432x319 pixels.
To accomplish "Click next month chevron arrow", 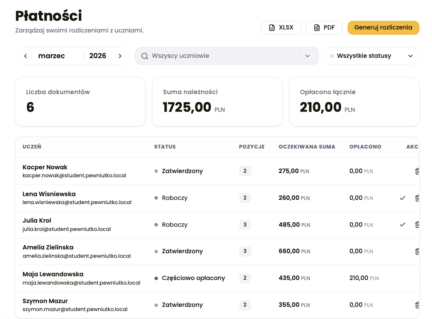I will (120, 56).
